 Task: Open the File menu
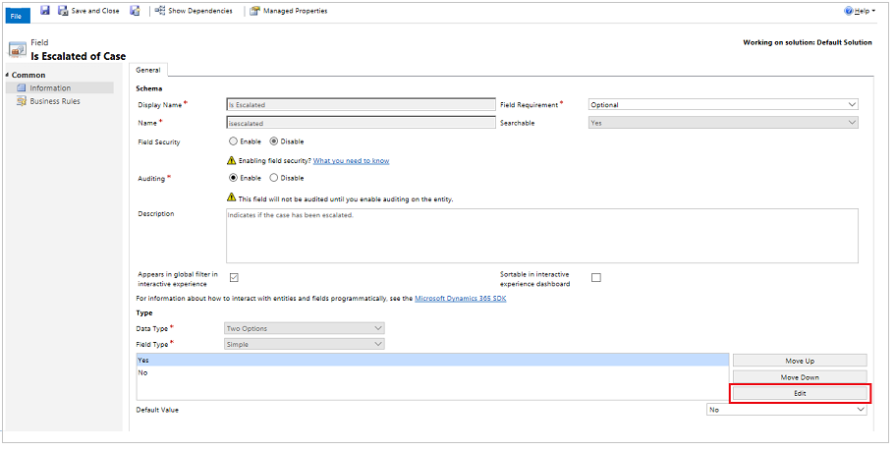16,17
